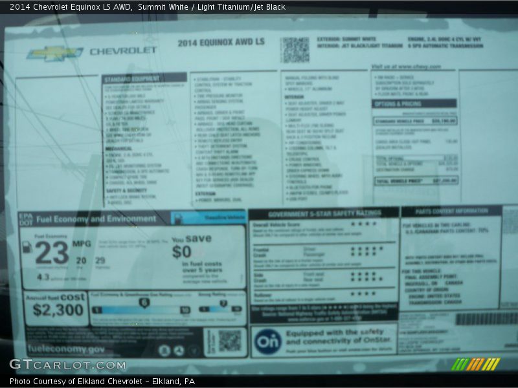This screenshot has height=388, width=518.
Task: Click the city MPG value '20'
Action: 81,261
